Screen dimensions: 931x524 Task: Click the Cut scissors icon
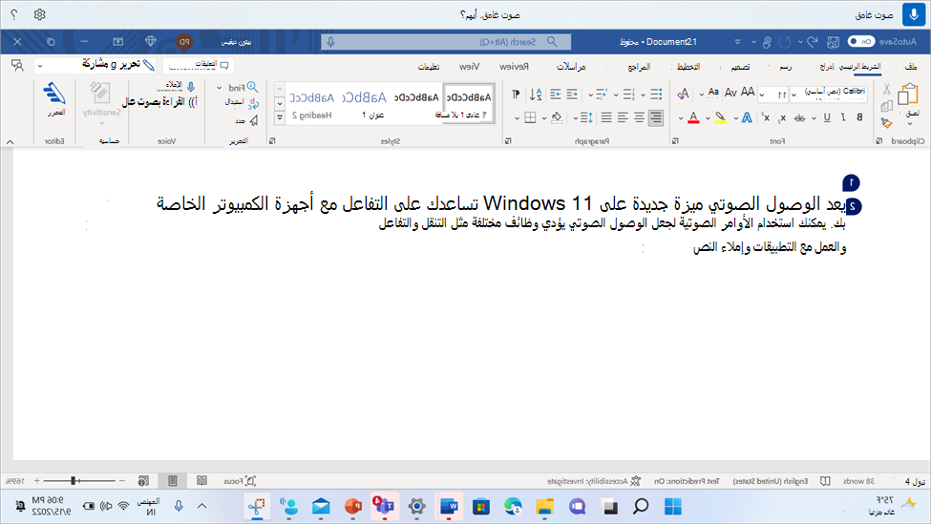886,89
